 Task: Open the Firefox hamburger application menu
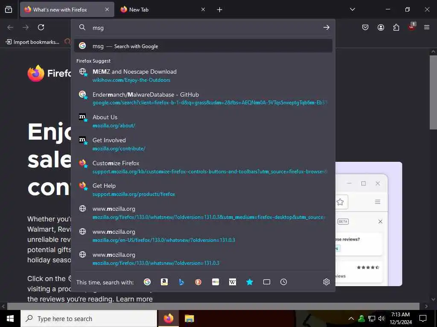pos(427,27)
